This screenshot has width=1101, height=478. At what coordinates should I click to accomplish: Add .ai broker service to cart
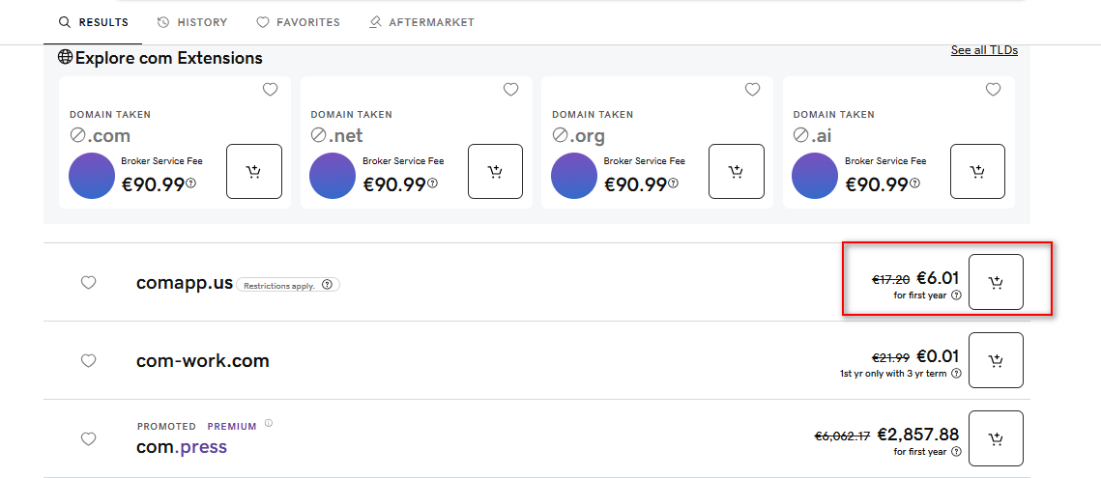[x=977, y=172]
